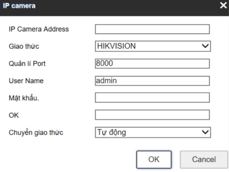Select the Mật khẩu password field
This screenshot has height=172, width=229.
pyautogui.click(x=152, y=98)
